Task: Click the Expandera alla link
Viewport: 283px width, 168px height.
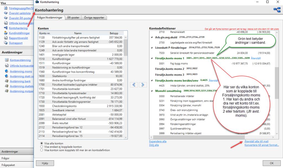Action: 158,141
